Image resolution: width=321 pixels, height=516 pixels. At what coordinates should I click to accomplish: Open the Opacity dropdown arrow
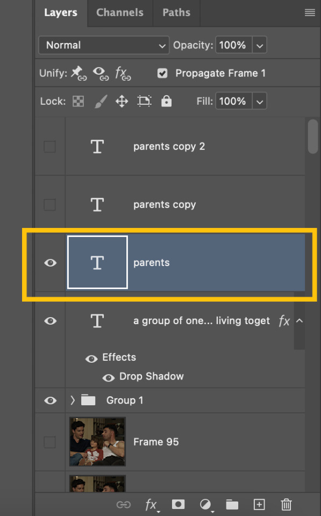click(259, 45)
